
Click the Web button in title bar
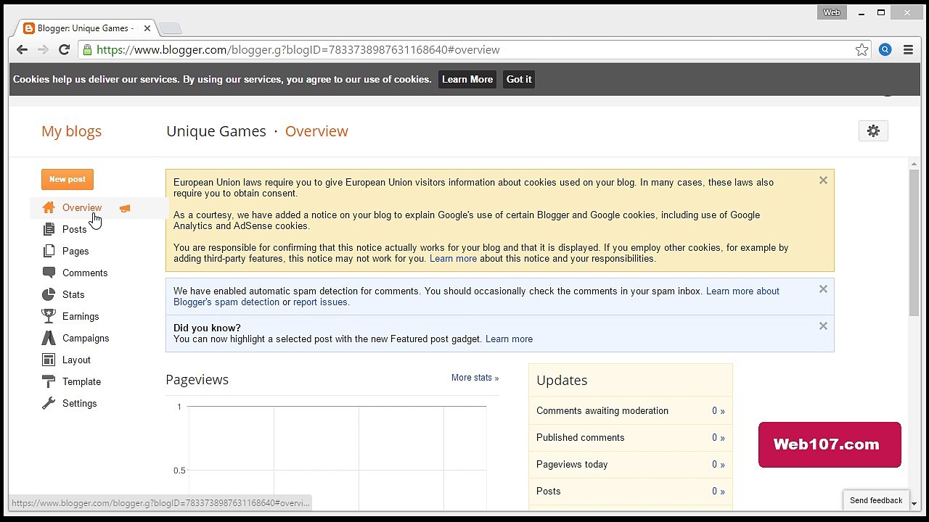(831, 12)
